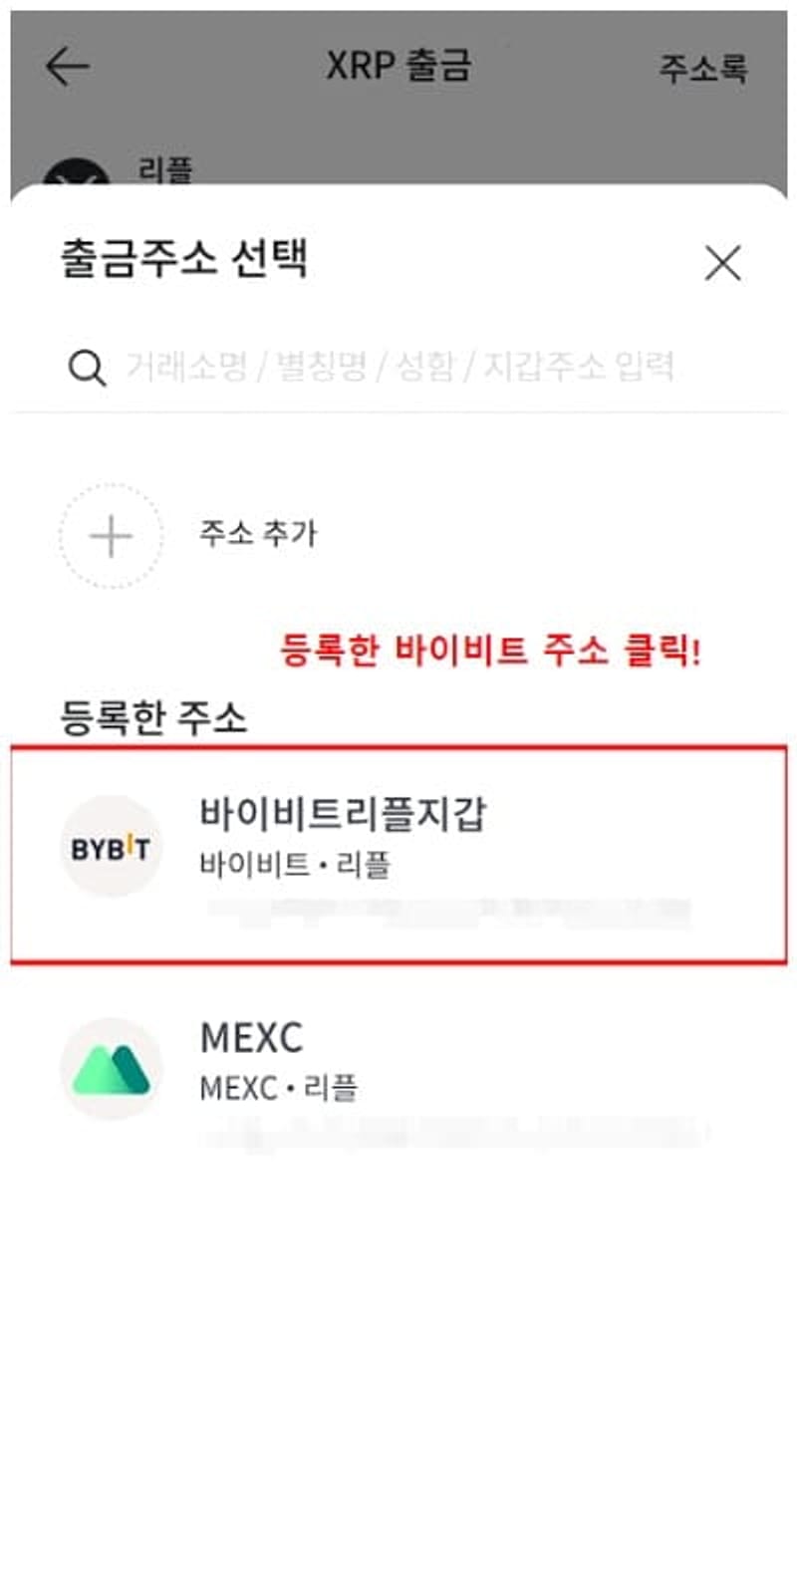The width and height of the screenshot is (797, 1594).
Task: Choose the 바이비트리플지갑 address title
Action: [343, 813]
